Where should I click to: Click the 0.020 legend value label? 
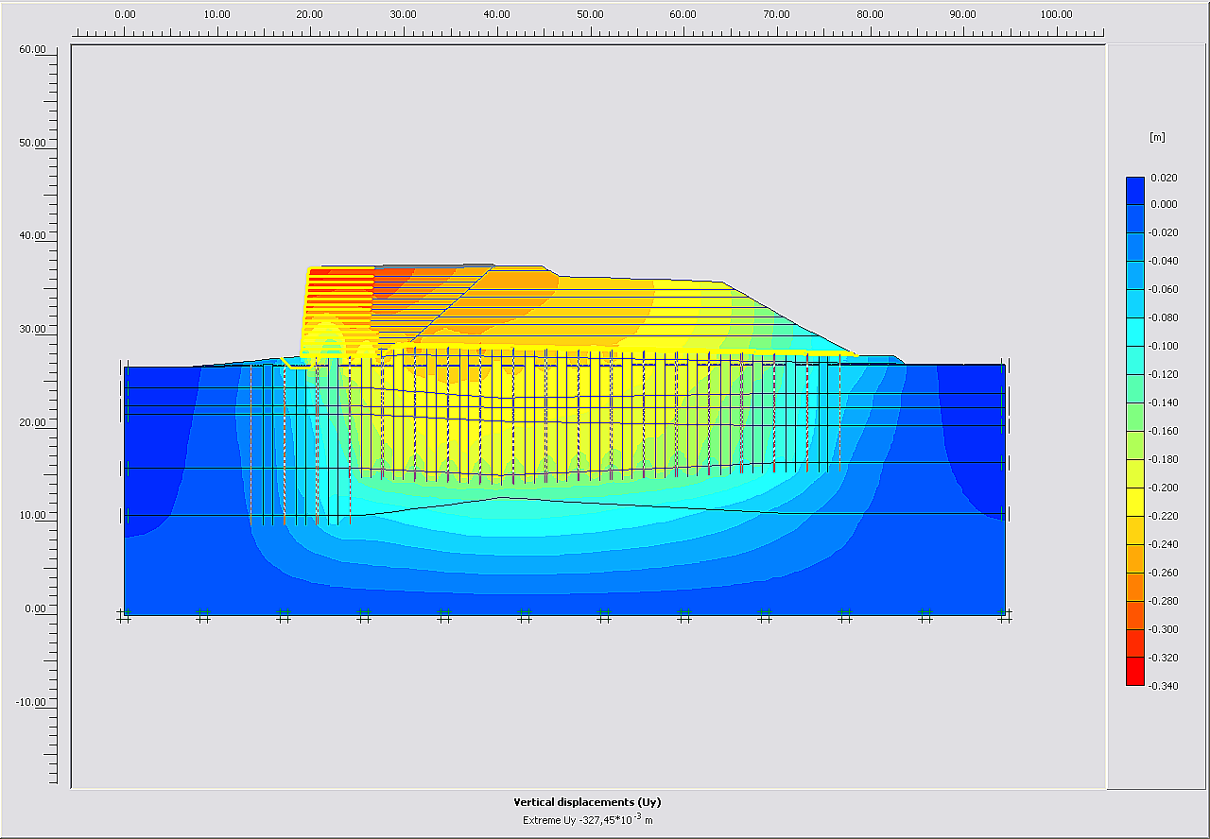1164,178
